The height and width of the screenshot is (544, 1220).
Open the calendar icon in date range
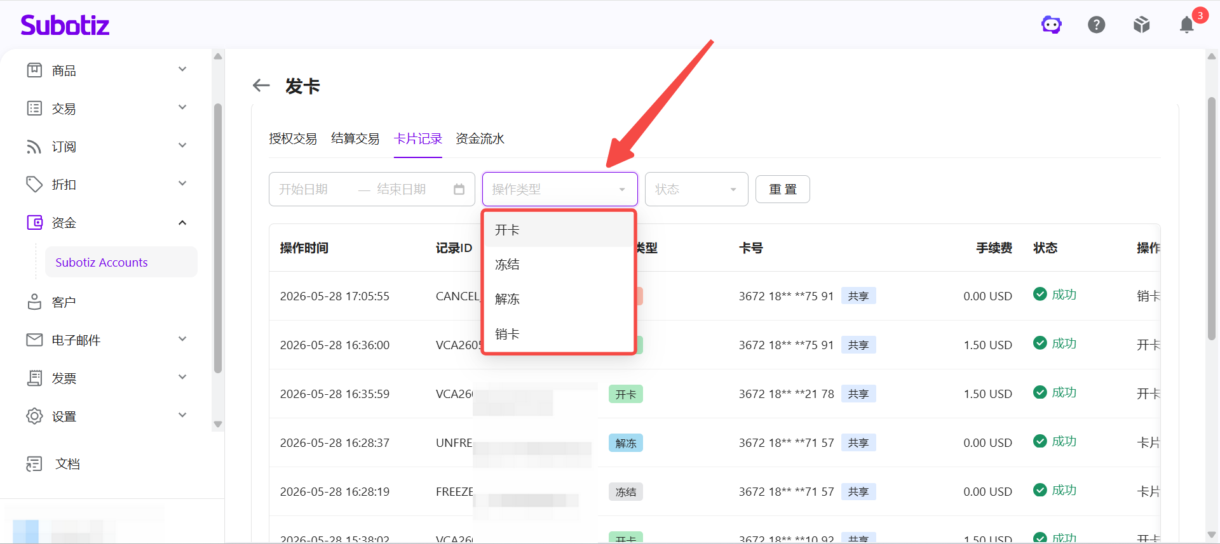tap(459, 189)
